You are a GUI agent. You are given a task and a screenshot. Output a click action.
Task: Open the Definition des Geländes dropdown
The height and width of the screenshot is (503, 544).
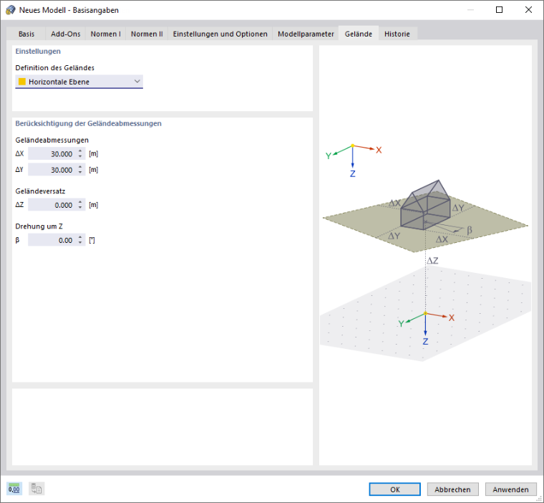79,82
